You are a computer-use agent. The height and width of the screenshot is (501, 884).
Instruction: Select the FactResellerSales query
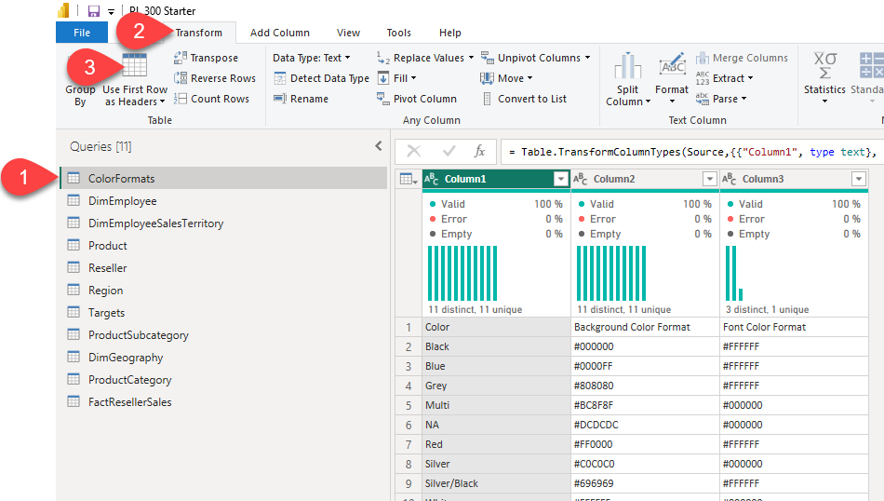pyautogui.click(x=129, y=402)
